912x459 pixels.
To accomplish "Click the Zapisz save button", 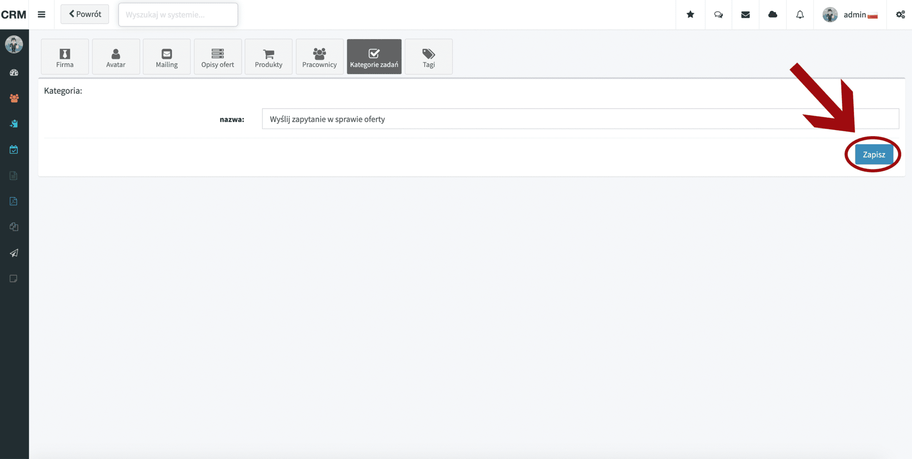I will pos(874,154).
